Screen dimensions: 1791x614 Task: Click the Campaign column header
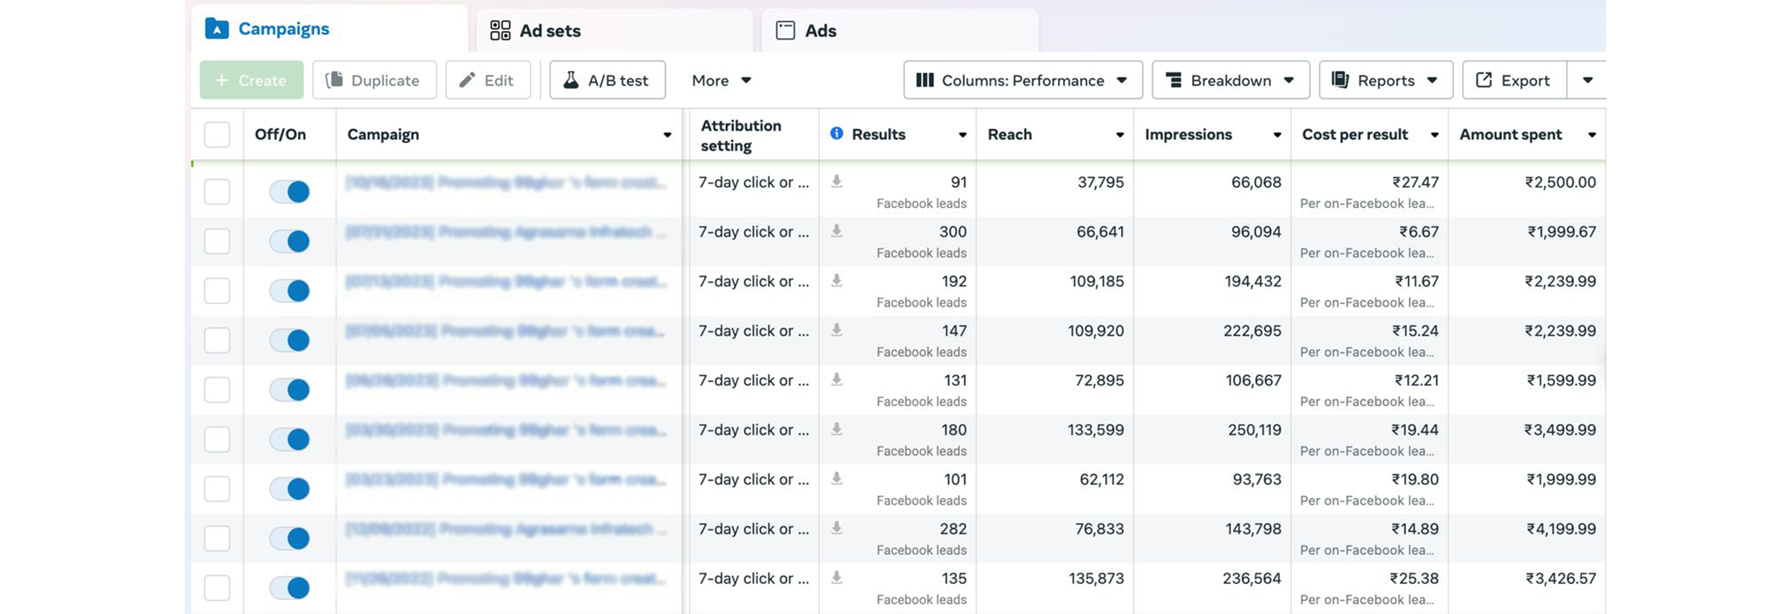point(383,134)
